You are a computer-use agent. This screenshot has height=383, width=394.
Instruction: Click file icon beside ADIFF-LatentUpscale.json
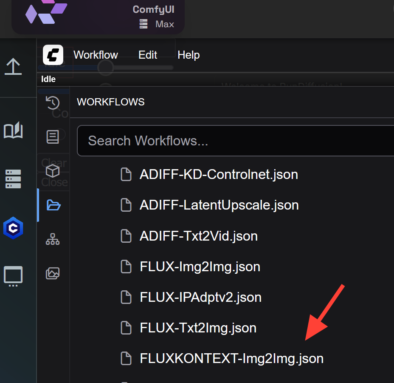(126, 205)
